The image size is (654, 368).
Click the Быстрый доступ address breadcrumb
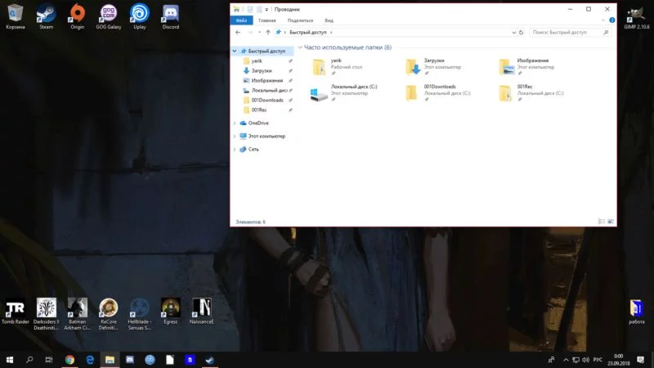click(x=308, y=32)
